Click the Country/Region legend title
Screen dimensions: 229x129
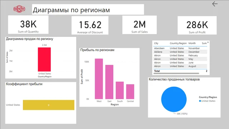208,97
